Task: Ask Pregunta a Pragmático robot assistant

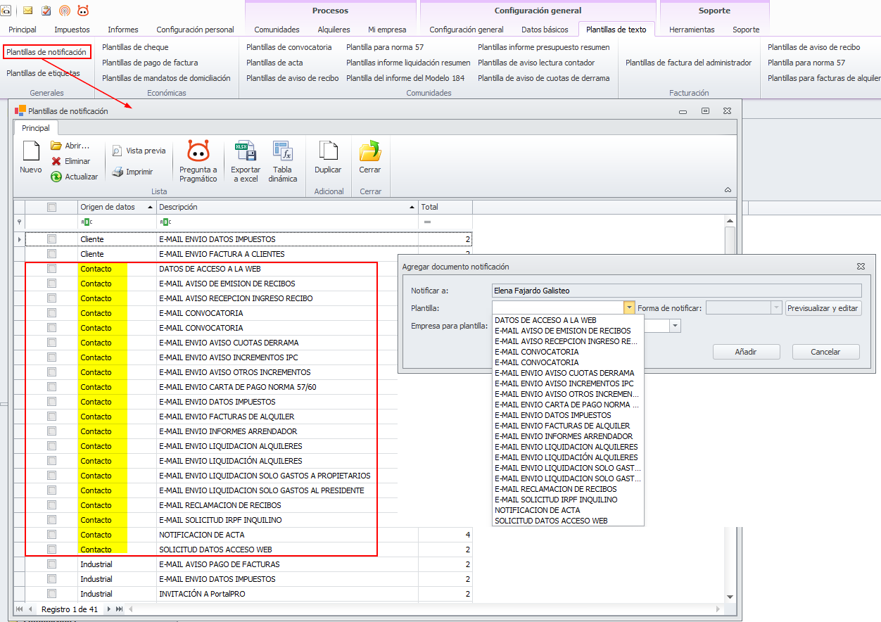Action: [x=198, y=152]
